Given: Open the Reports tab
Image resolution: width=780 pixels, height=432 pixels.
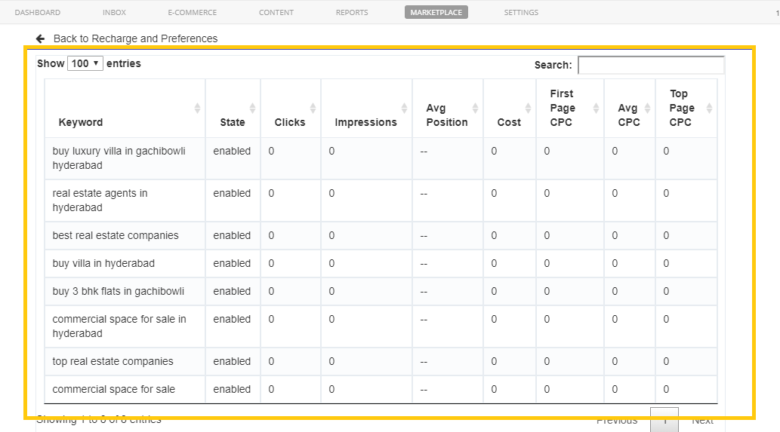Looking at the screenshot, I should click(x=352, y=12).
